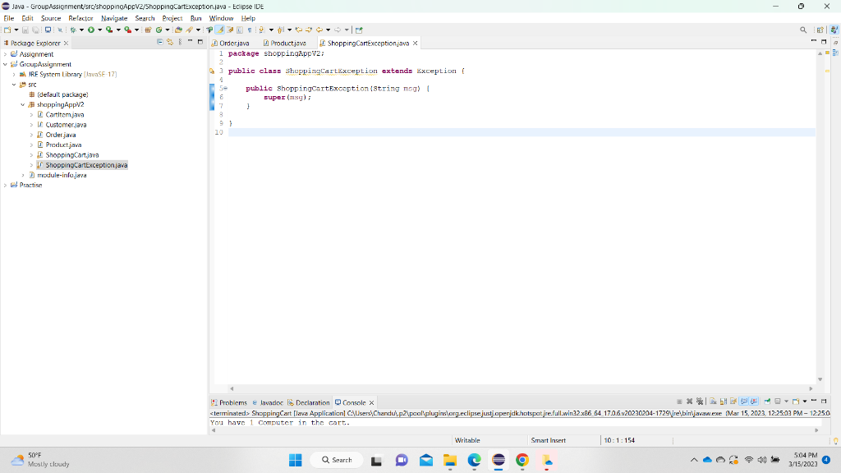Click the editor horizontal scrollbar track
Viewport: 841px width, 473px height.
tap(520, 388)
